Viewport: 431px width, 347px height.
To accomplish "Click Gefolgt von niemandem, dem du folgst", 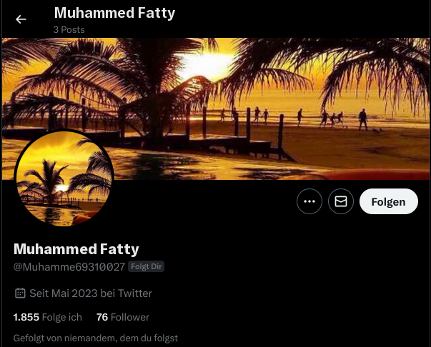I will (96, 338).
